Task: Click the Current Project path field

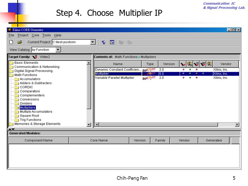Action: click(71, 42)
